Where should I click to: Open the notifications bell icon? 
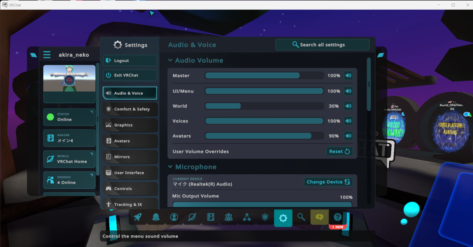156,217
